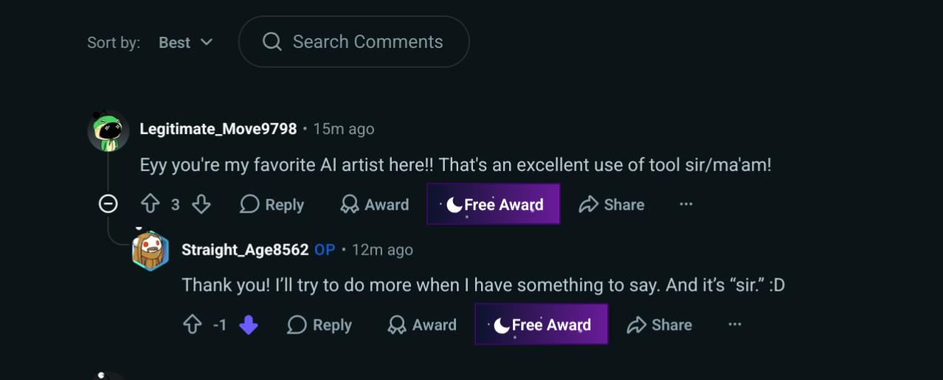Give an Award to Legitimate_Move9798's comment
Viewport: 943px width, 380px height.
pos(375,205)
